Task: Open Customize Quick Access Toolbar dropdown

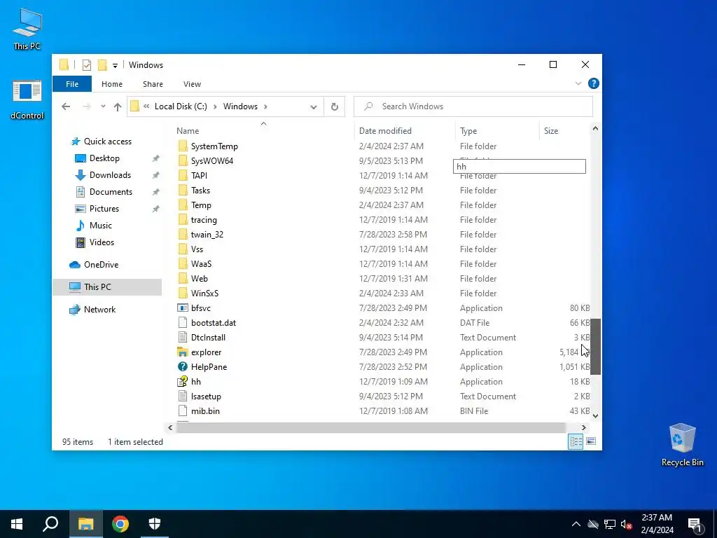Action: coord(116,65)
